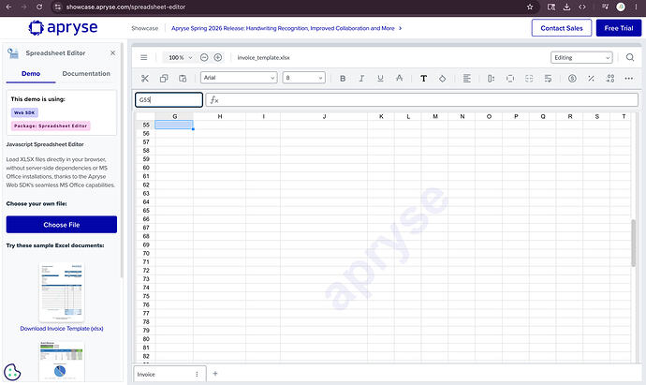
Task: Select the highlighted cell G55
Action: [x=174, y=125]
